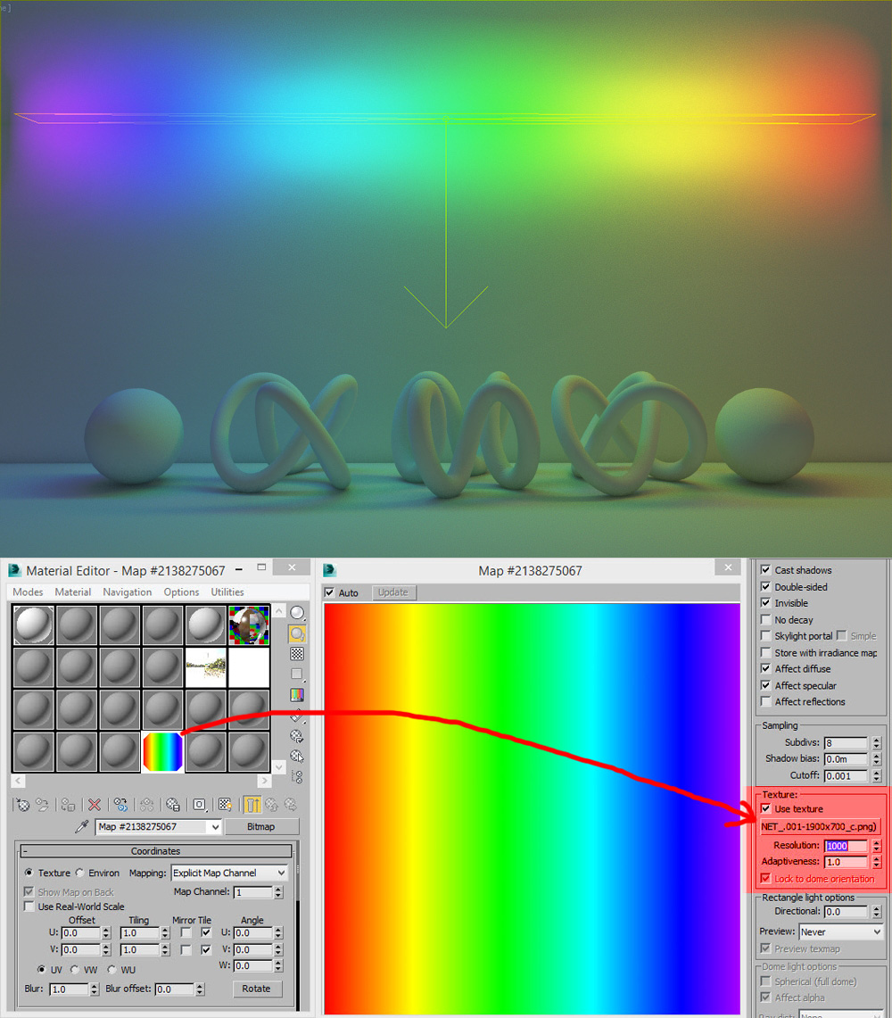892x1018 pixels.
Task: Click the sample slots scroll-down arrow
Action: click(x=279, y=766)
